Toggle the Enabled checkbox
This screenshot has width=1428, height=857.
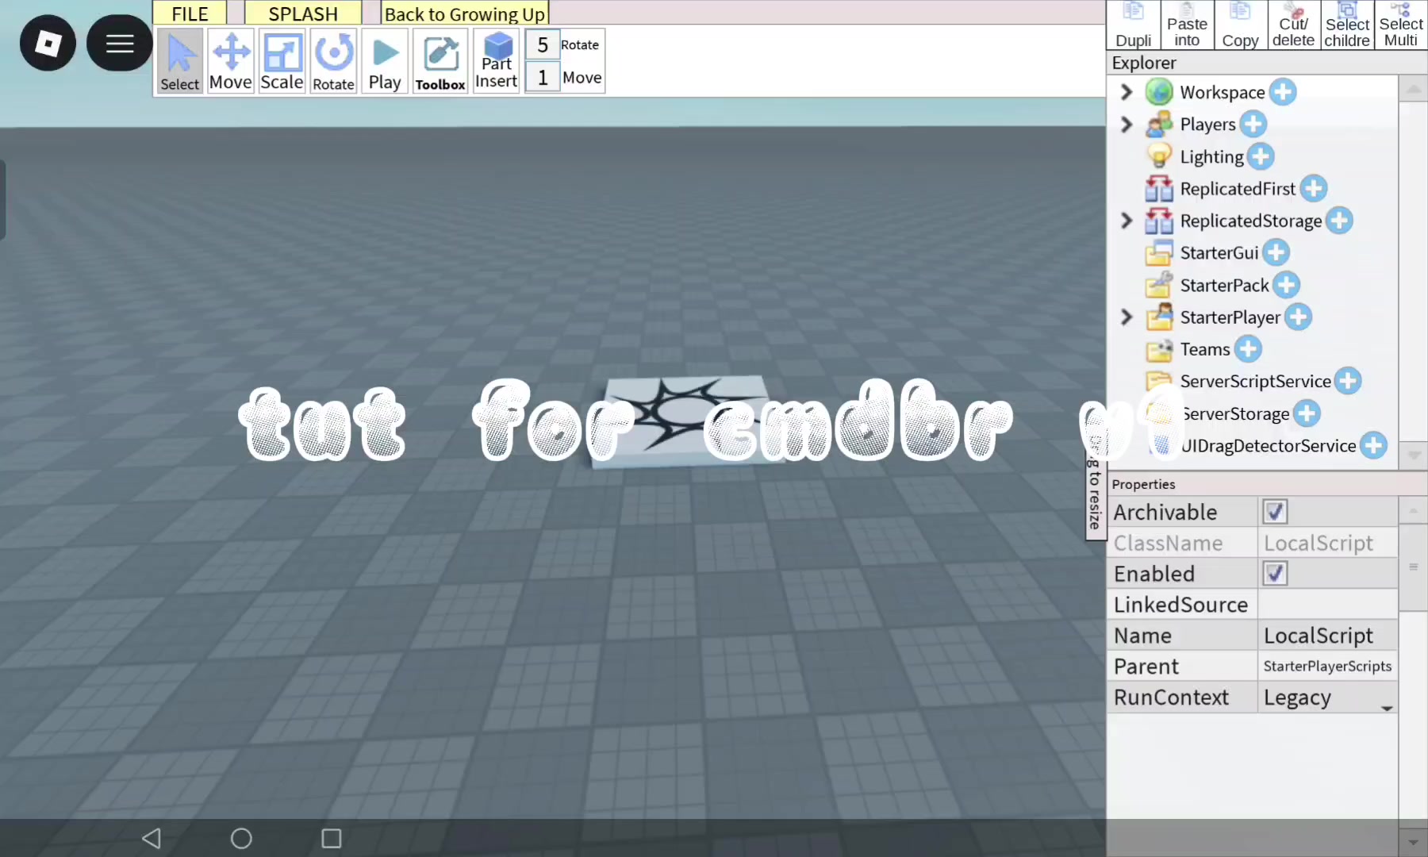pyautogui.click(x=1275, y=573)
